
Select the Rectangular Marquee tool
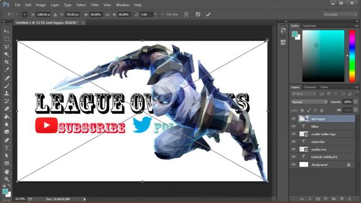coord(7,39)
